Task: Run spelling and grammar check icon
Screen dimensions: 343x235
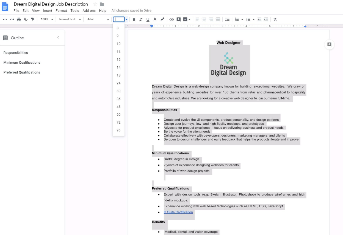Action: pos(26,19)
